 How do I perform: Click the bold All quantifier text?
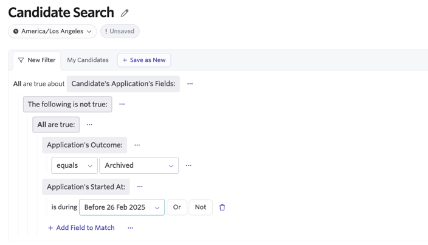(17, 84)
